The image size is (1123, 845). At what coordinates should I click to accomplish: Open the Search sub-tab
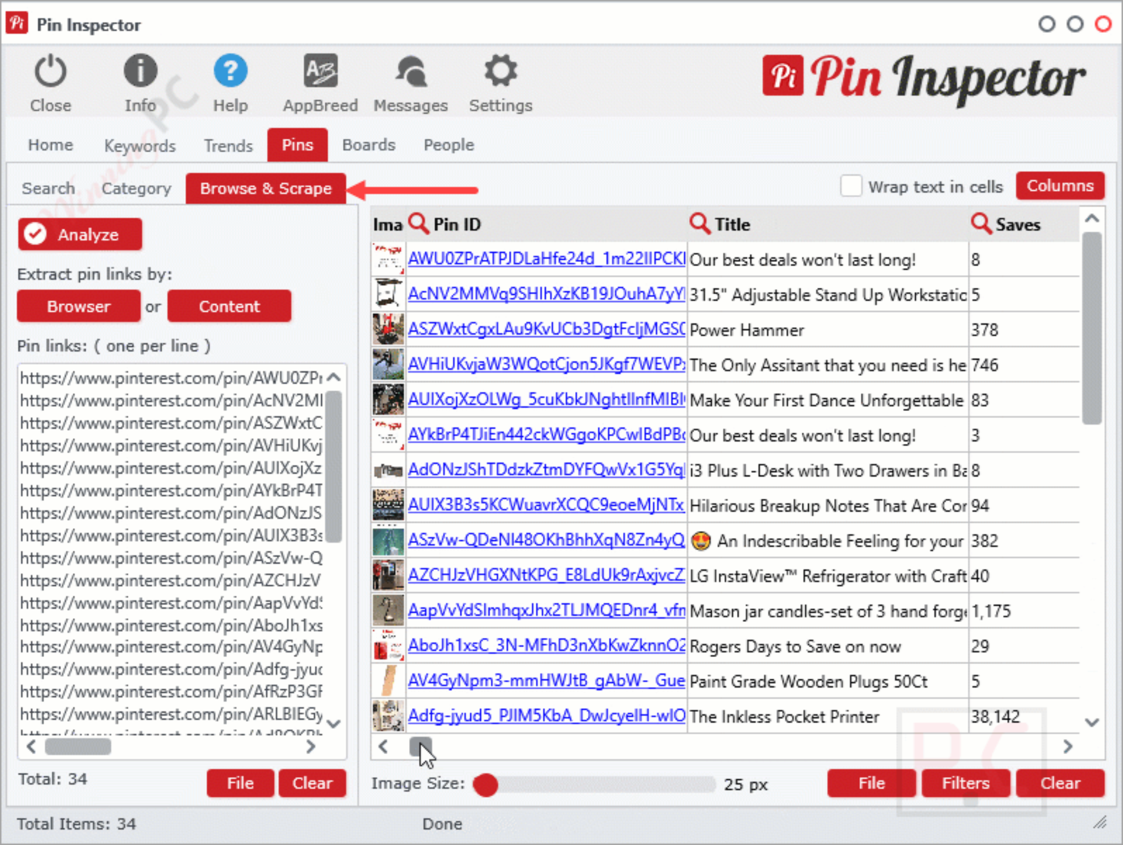click(x=48, y=188)
